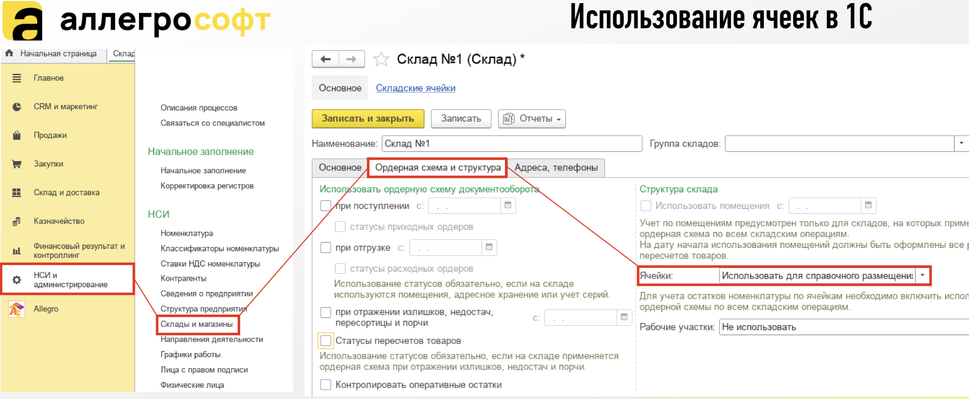This screenshot has height=399, width=969.
Task: Click the gear icon for НСИ и администрирование
Action: (17, 280)
